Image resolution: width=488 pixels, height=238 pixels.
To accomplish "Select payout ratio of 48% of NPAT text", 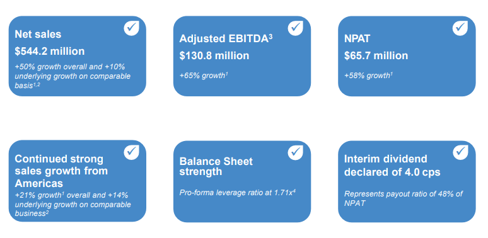I will [403, 198].
